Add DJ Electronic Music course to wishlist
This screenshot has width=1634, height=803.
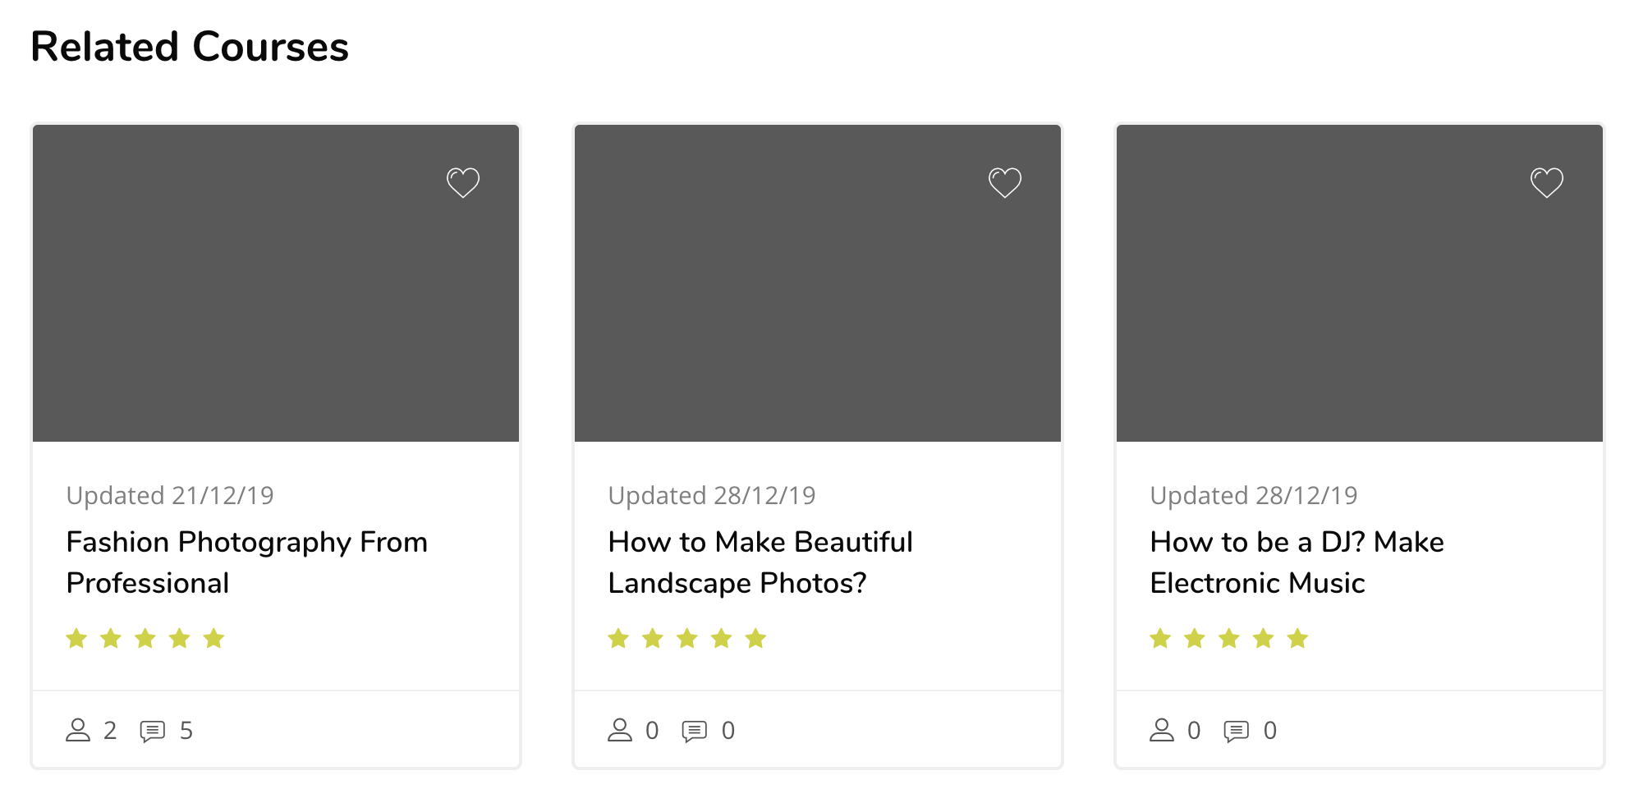[1547, 182]
